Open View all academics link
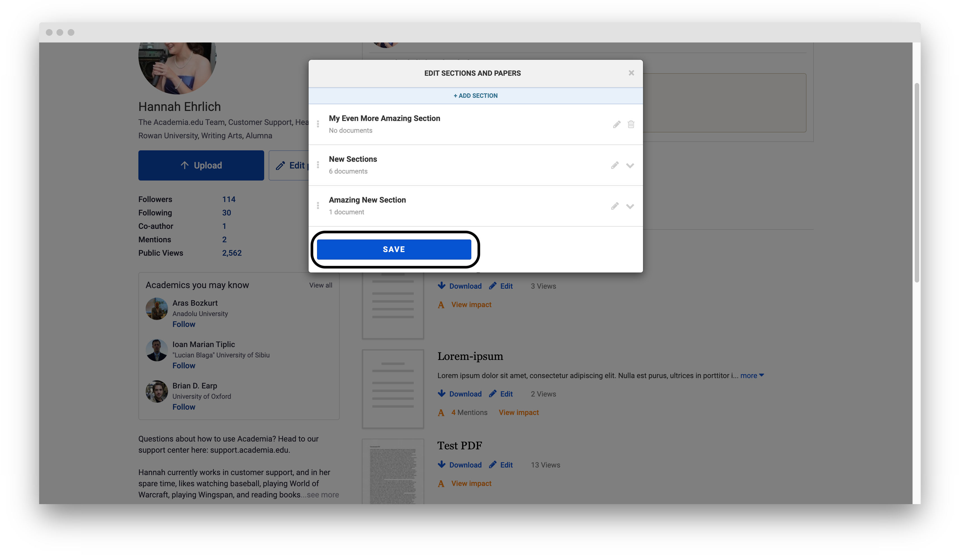 320,285
